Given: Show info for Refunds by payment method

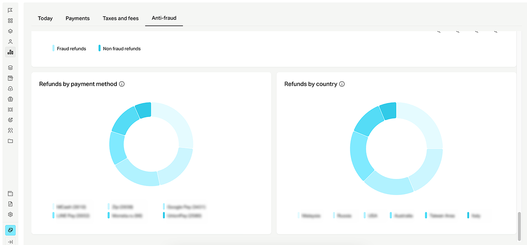Looking at the screenshot, I should (122, 84).
